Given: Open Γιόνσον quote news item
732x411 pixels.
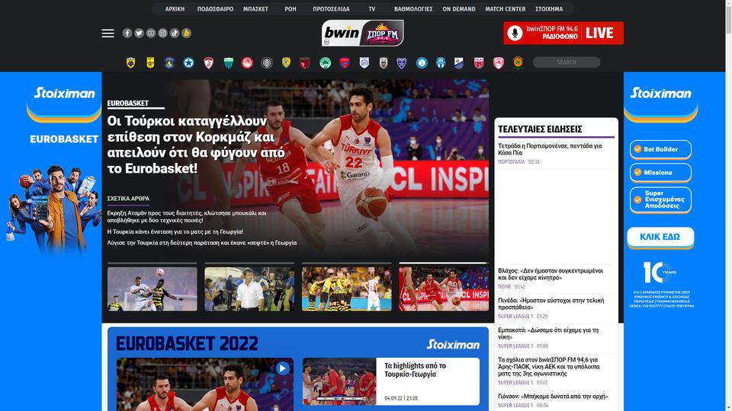Looking at the screenshot, I should click(553, 397).
